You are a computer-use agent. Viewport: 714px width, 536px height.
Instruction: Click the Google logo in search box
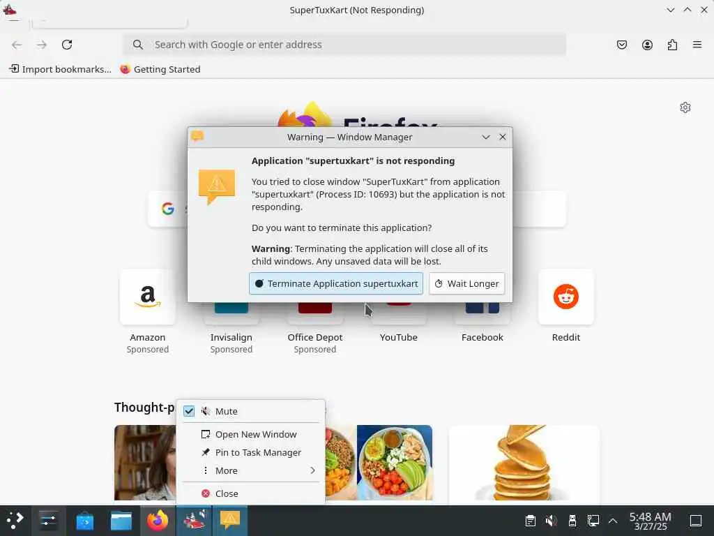click(x=168, y=209)
